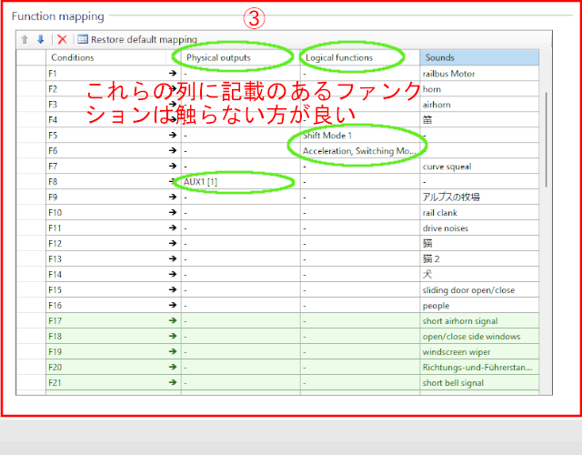Image resolution: width=582 pixels, height=455 pixels.
Task: Sort by the Conditions column header
Action: [105, 57]
